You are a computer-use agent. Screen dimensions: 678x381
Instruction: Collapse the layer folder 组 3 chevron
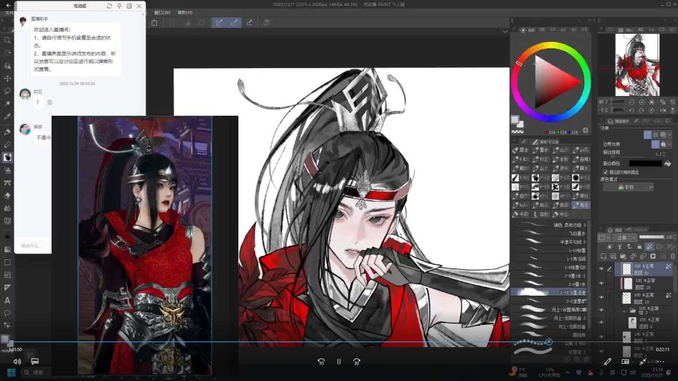624,311
